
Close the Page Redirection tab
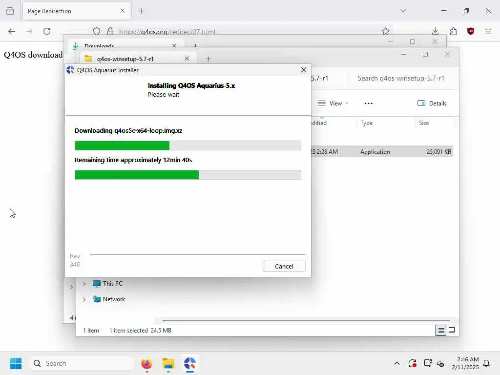(x=123, y=11)
